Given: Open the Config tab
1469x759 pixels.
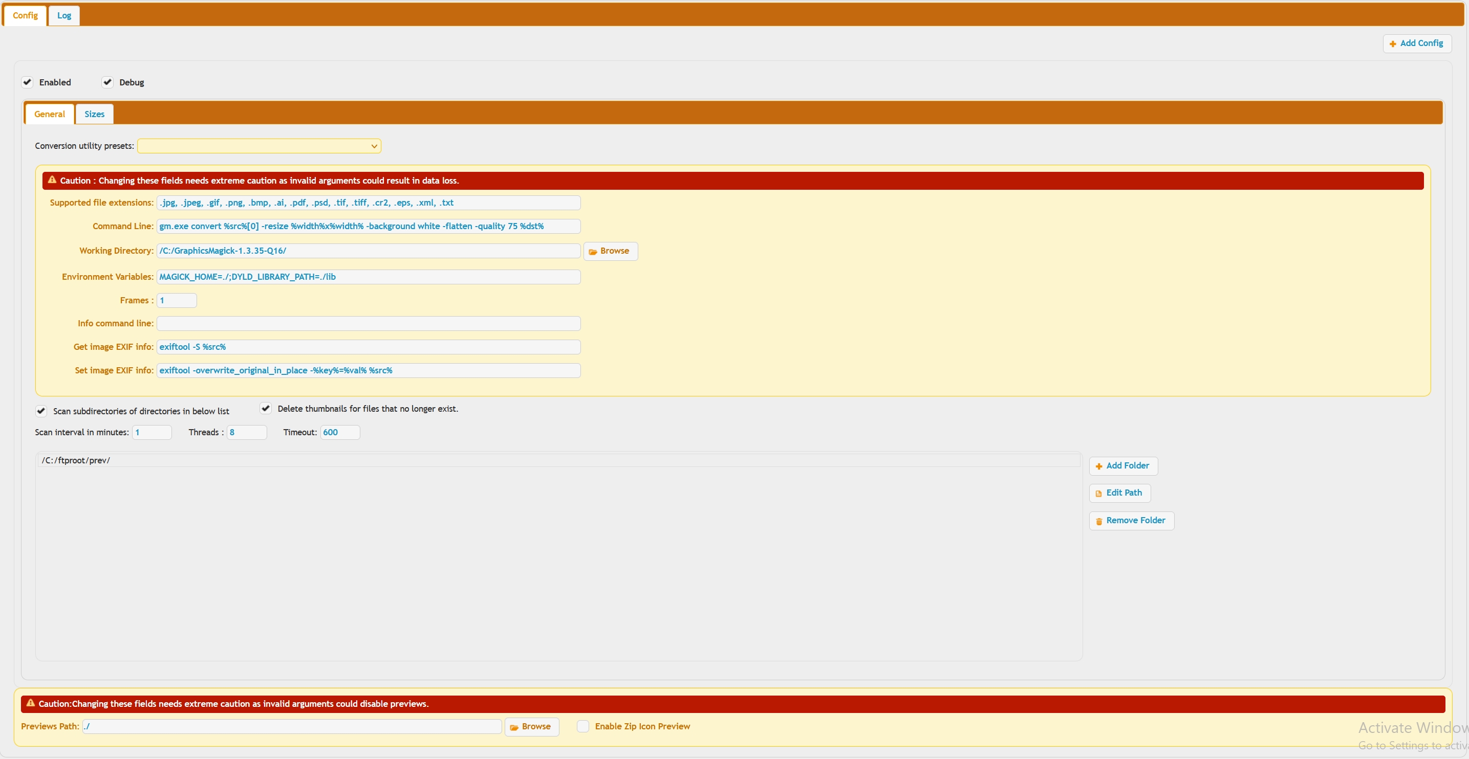Looking at the screenshot, I should [25, 15].
